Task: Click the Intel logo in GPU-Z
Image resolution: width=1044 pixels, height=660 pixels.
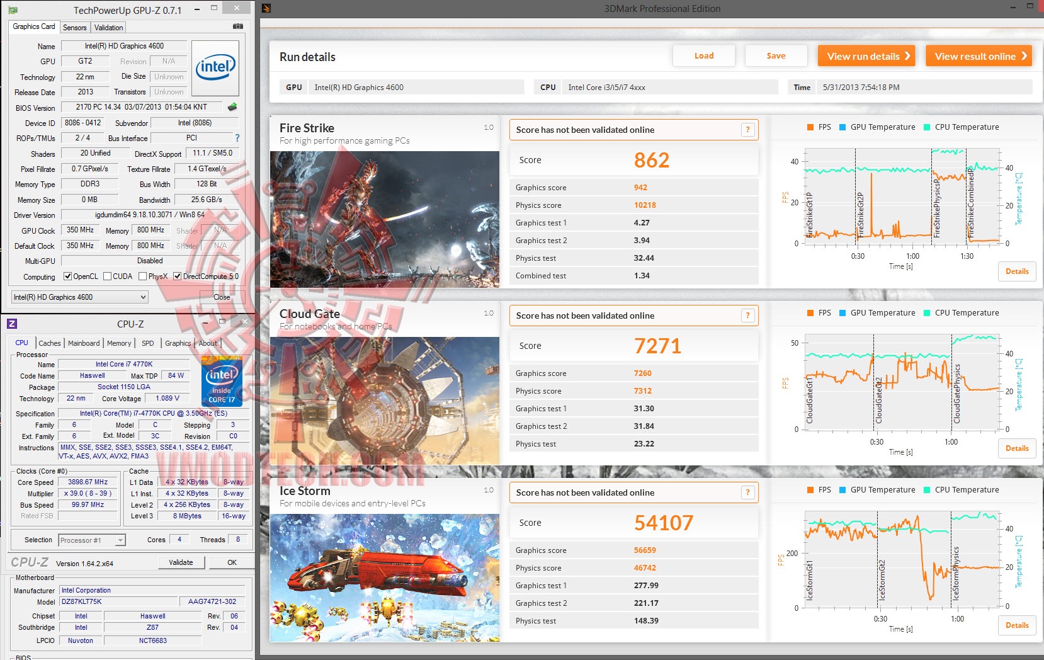Action: 215,68
